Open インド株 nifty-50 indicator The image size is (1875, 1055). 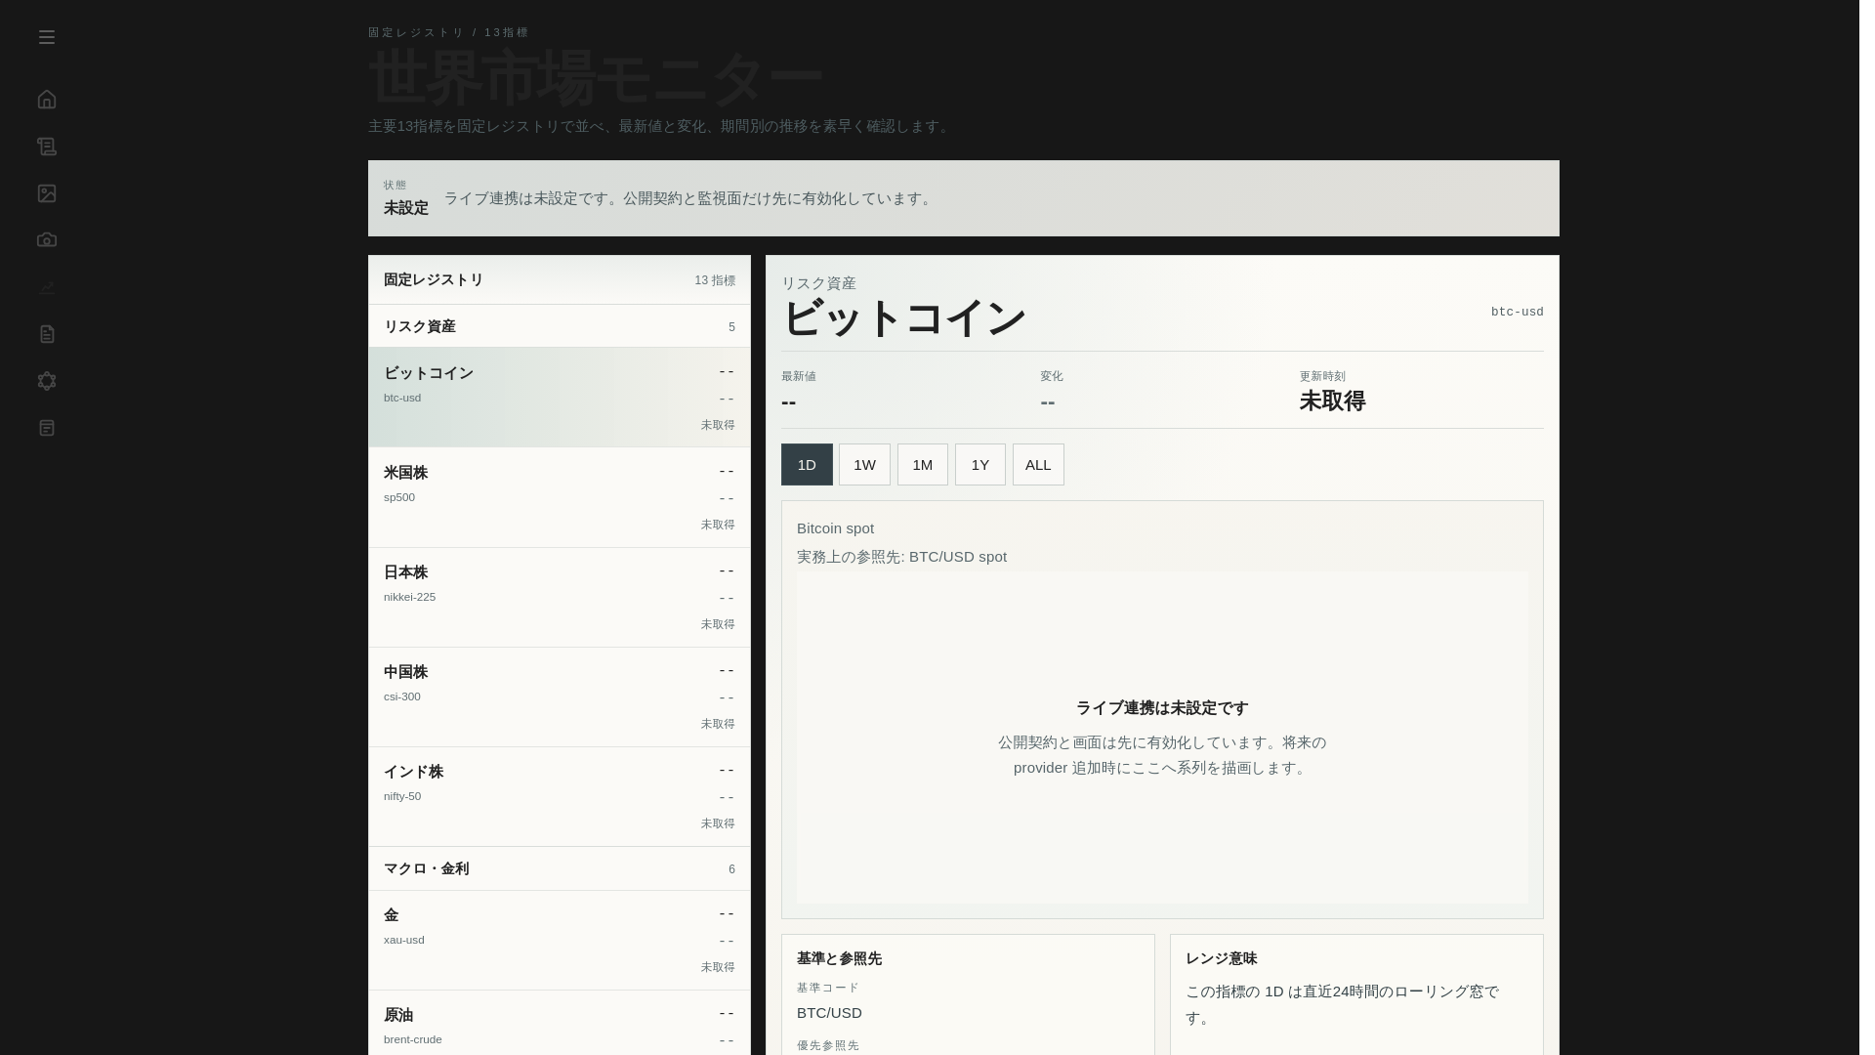click(x=559, y=796)
